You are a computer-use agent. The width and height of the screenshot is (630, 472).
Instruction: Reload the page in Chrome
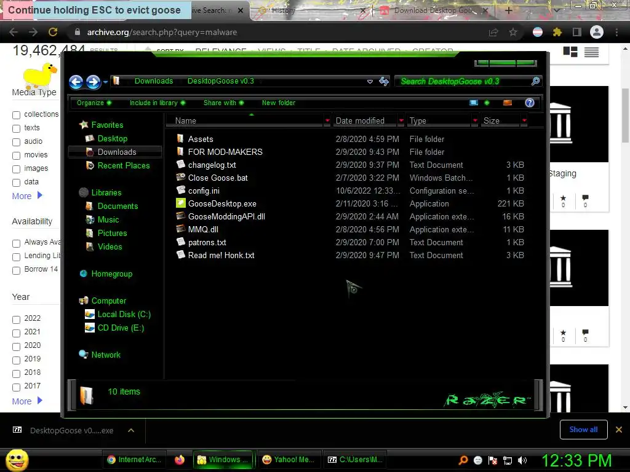point(53,32)
